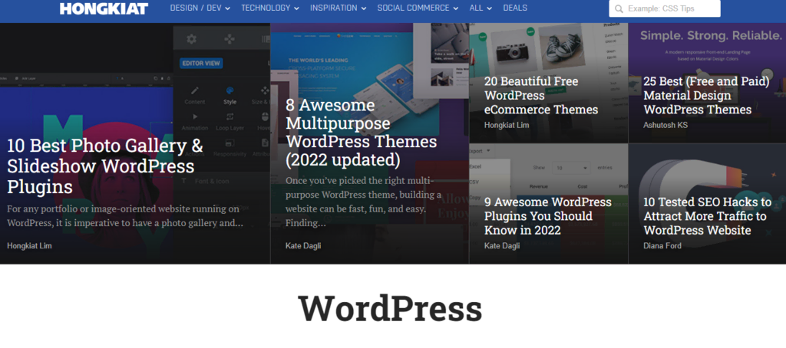Click the search magnifier icon
Image resolution: width=786 pixels, height=348 pixels.
pyautogui.click(x=619, y=8)
